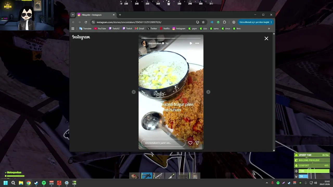The width and height of the screenshot is (333, 187).
Task: Open the samo bookmark
Action: [x=214, y=29]
